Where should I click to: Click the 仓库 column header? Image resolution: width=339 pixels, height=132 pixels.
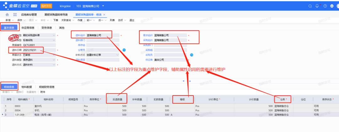(x=283, y=99)
